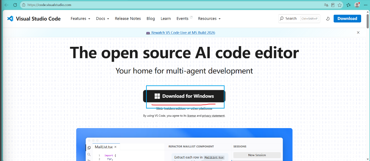Click the explorer files icon in editor preview
Screen dimensions: 370x161
89,148
